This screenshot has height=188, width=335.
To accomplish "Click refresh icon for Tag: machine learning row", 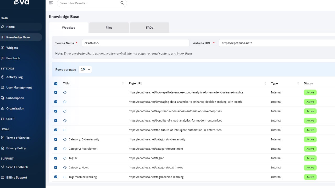I will (x=65, y=177).
